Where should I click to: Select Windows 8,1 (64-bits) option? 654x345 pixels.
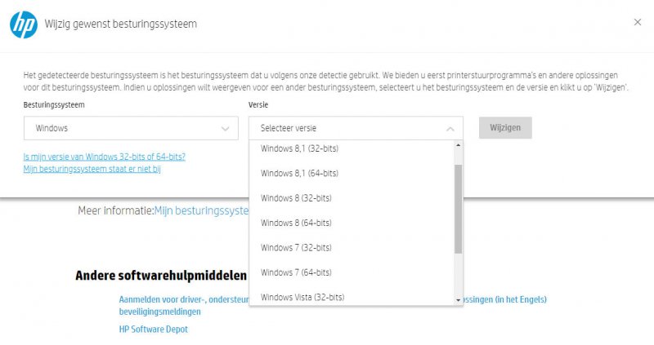click(x=352, y=173)
